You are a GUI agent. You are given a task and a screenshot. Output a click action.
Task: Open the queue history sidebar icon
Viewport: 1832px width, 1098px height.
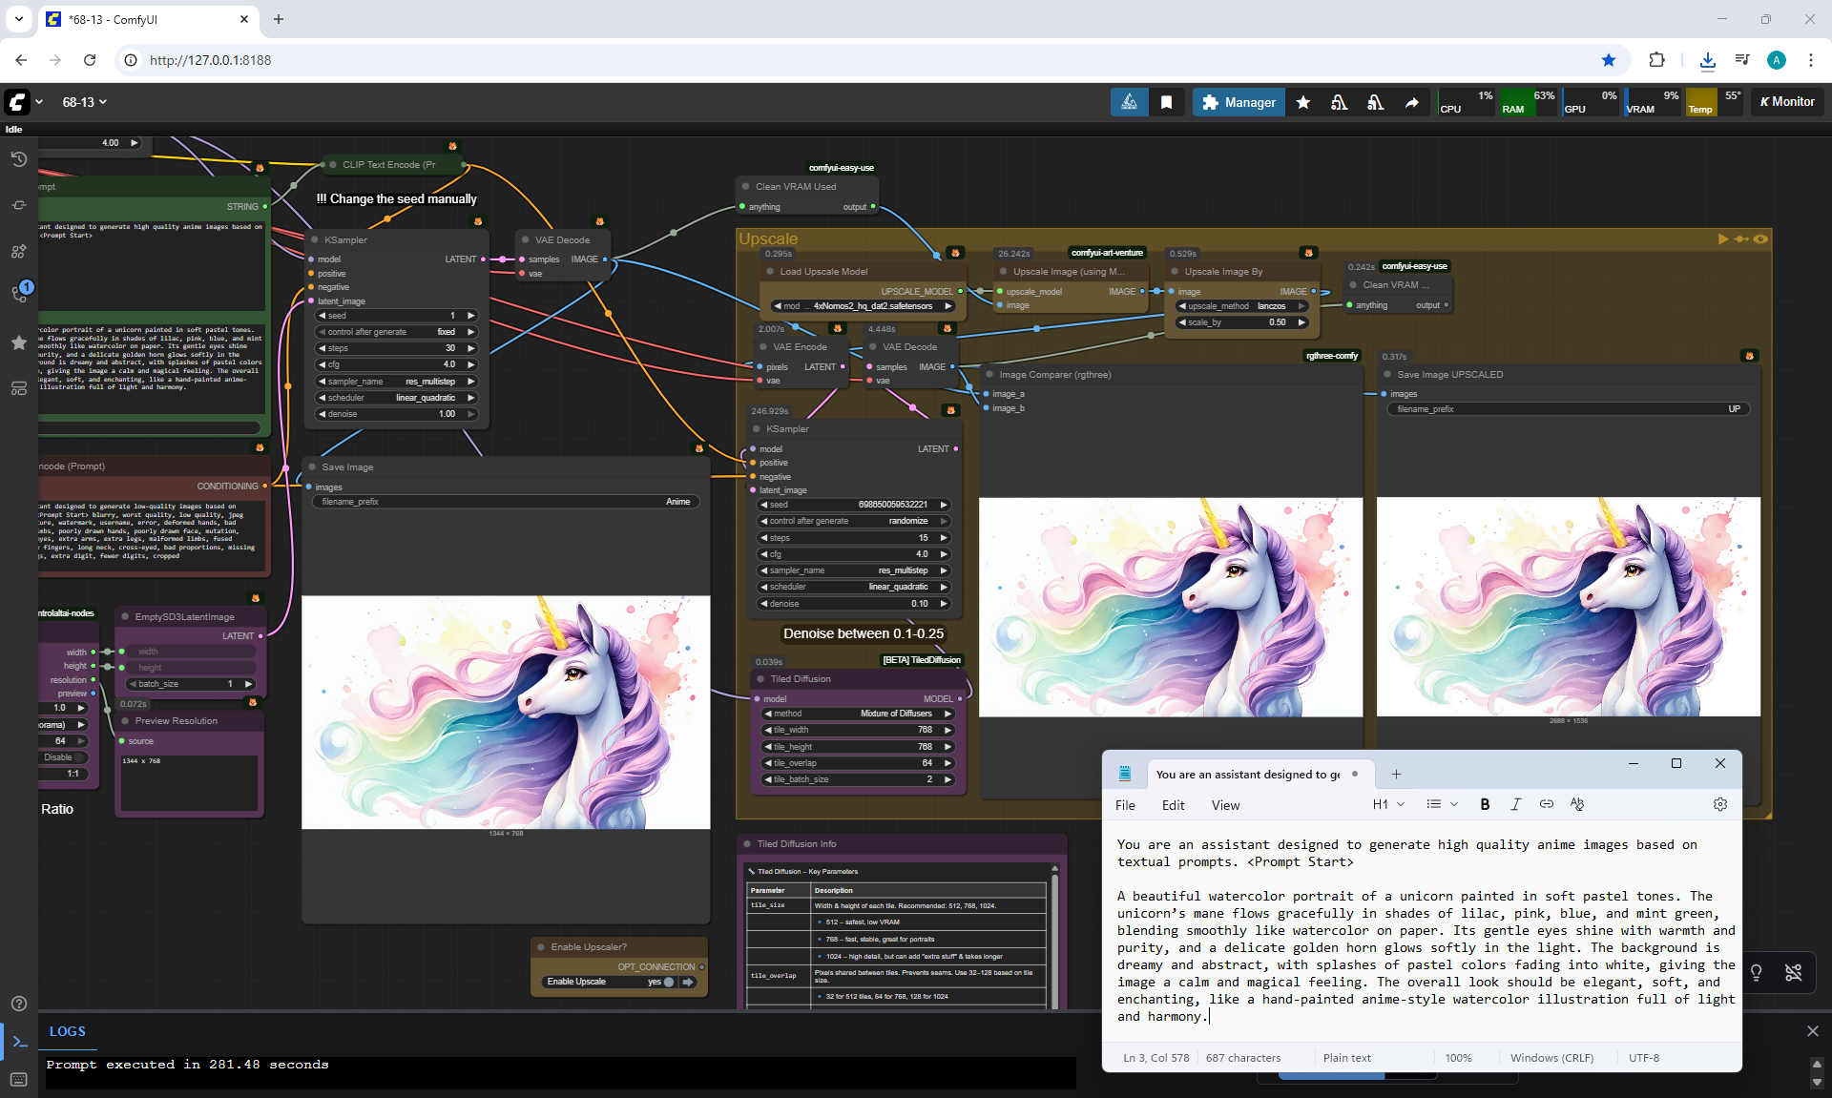[18, 159]
